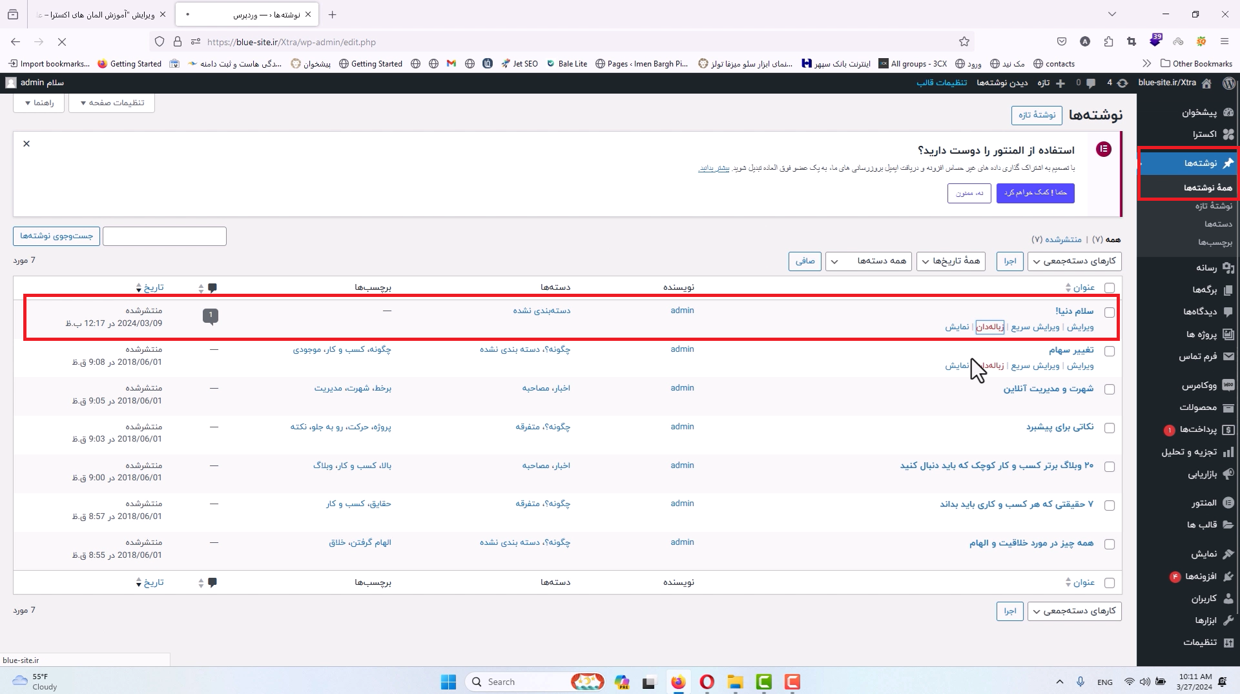Filter by منتشرشده (۷) posts

(1057, 239)
